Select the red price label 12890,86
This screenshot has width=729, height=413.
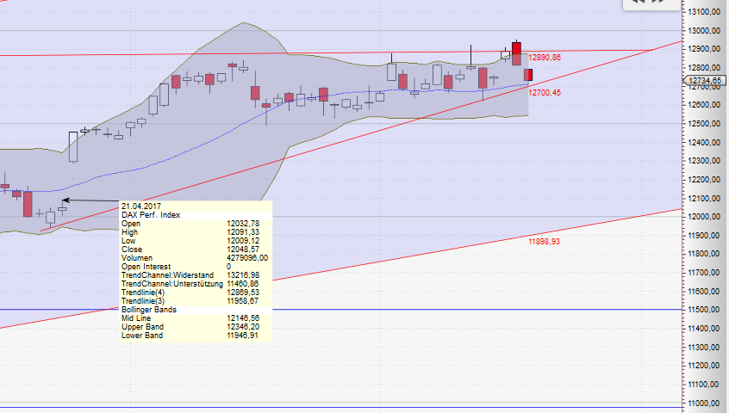545,57
